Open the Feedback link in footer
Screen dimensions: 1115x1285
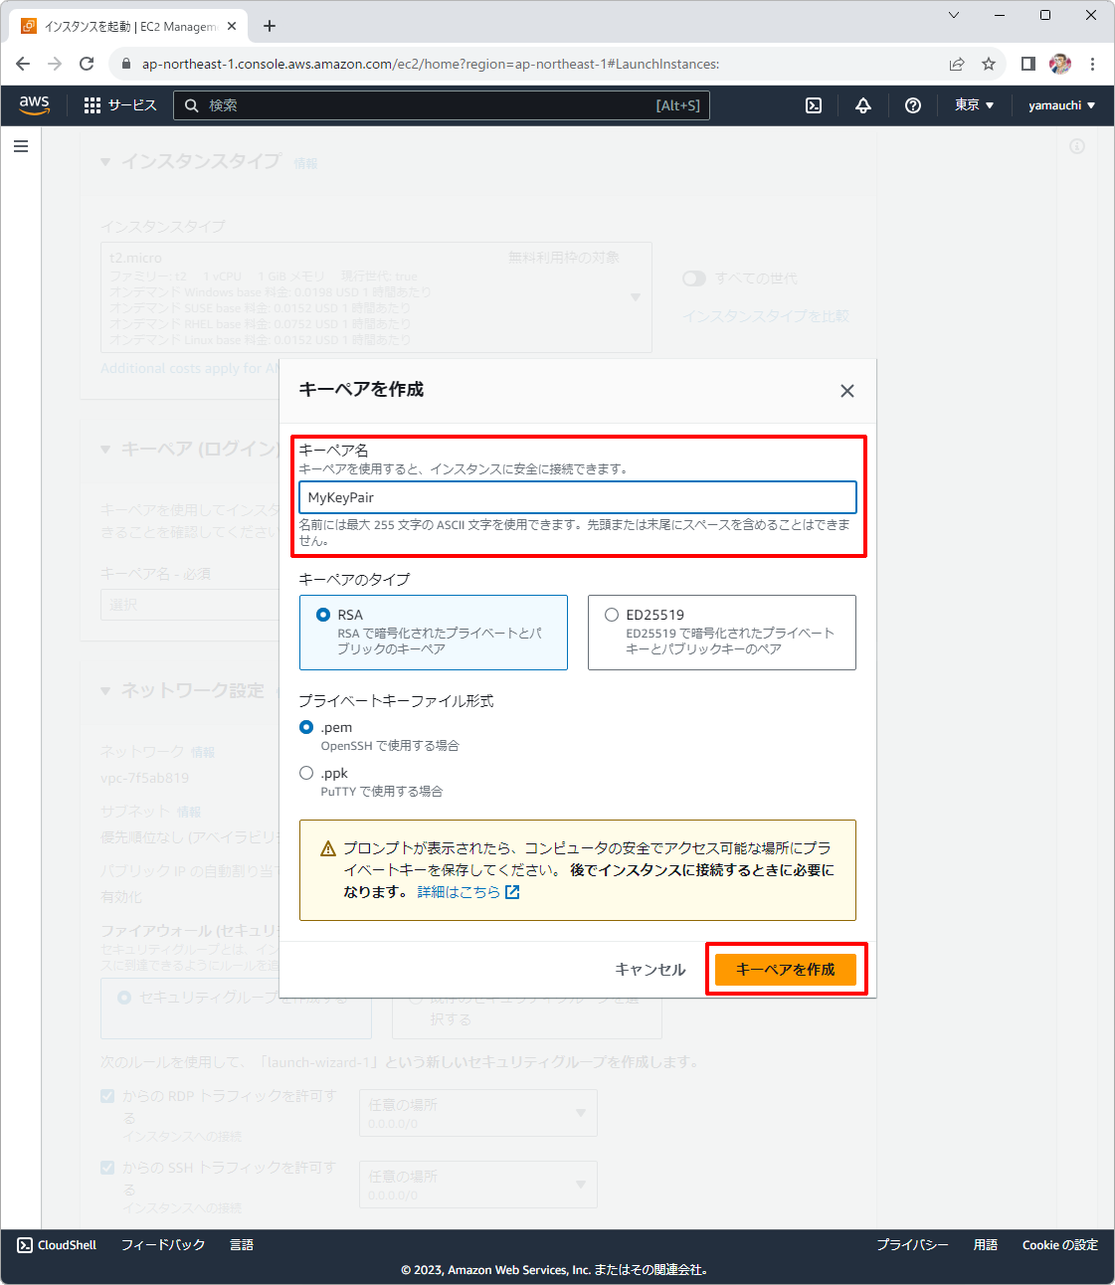(x=163, y=1245)
